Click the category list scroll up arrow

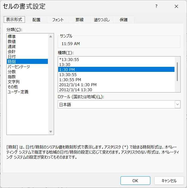(51, 36)
